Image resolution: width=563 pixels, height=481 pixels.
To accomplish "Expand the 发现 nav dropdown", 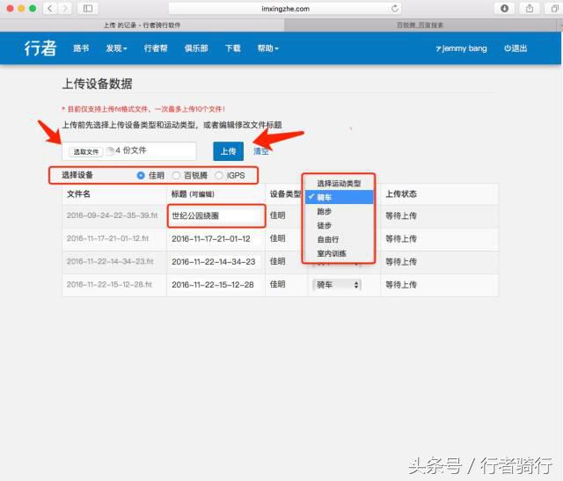I will click(116, 48).
